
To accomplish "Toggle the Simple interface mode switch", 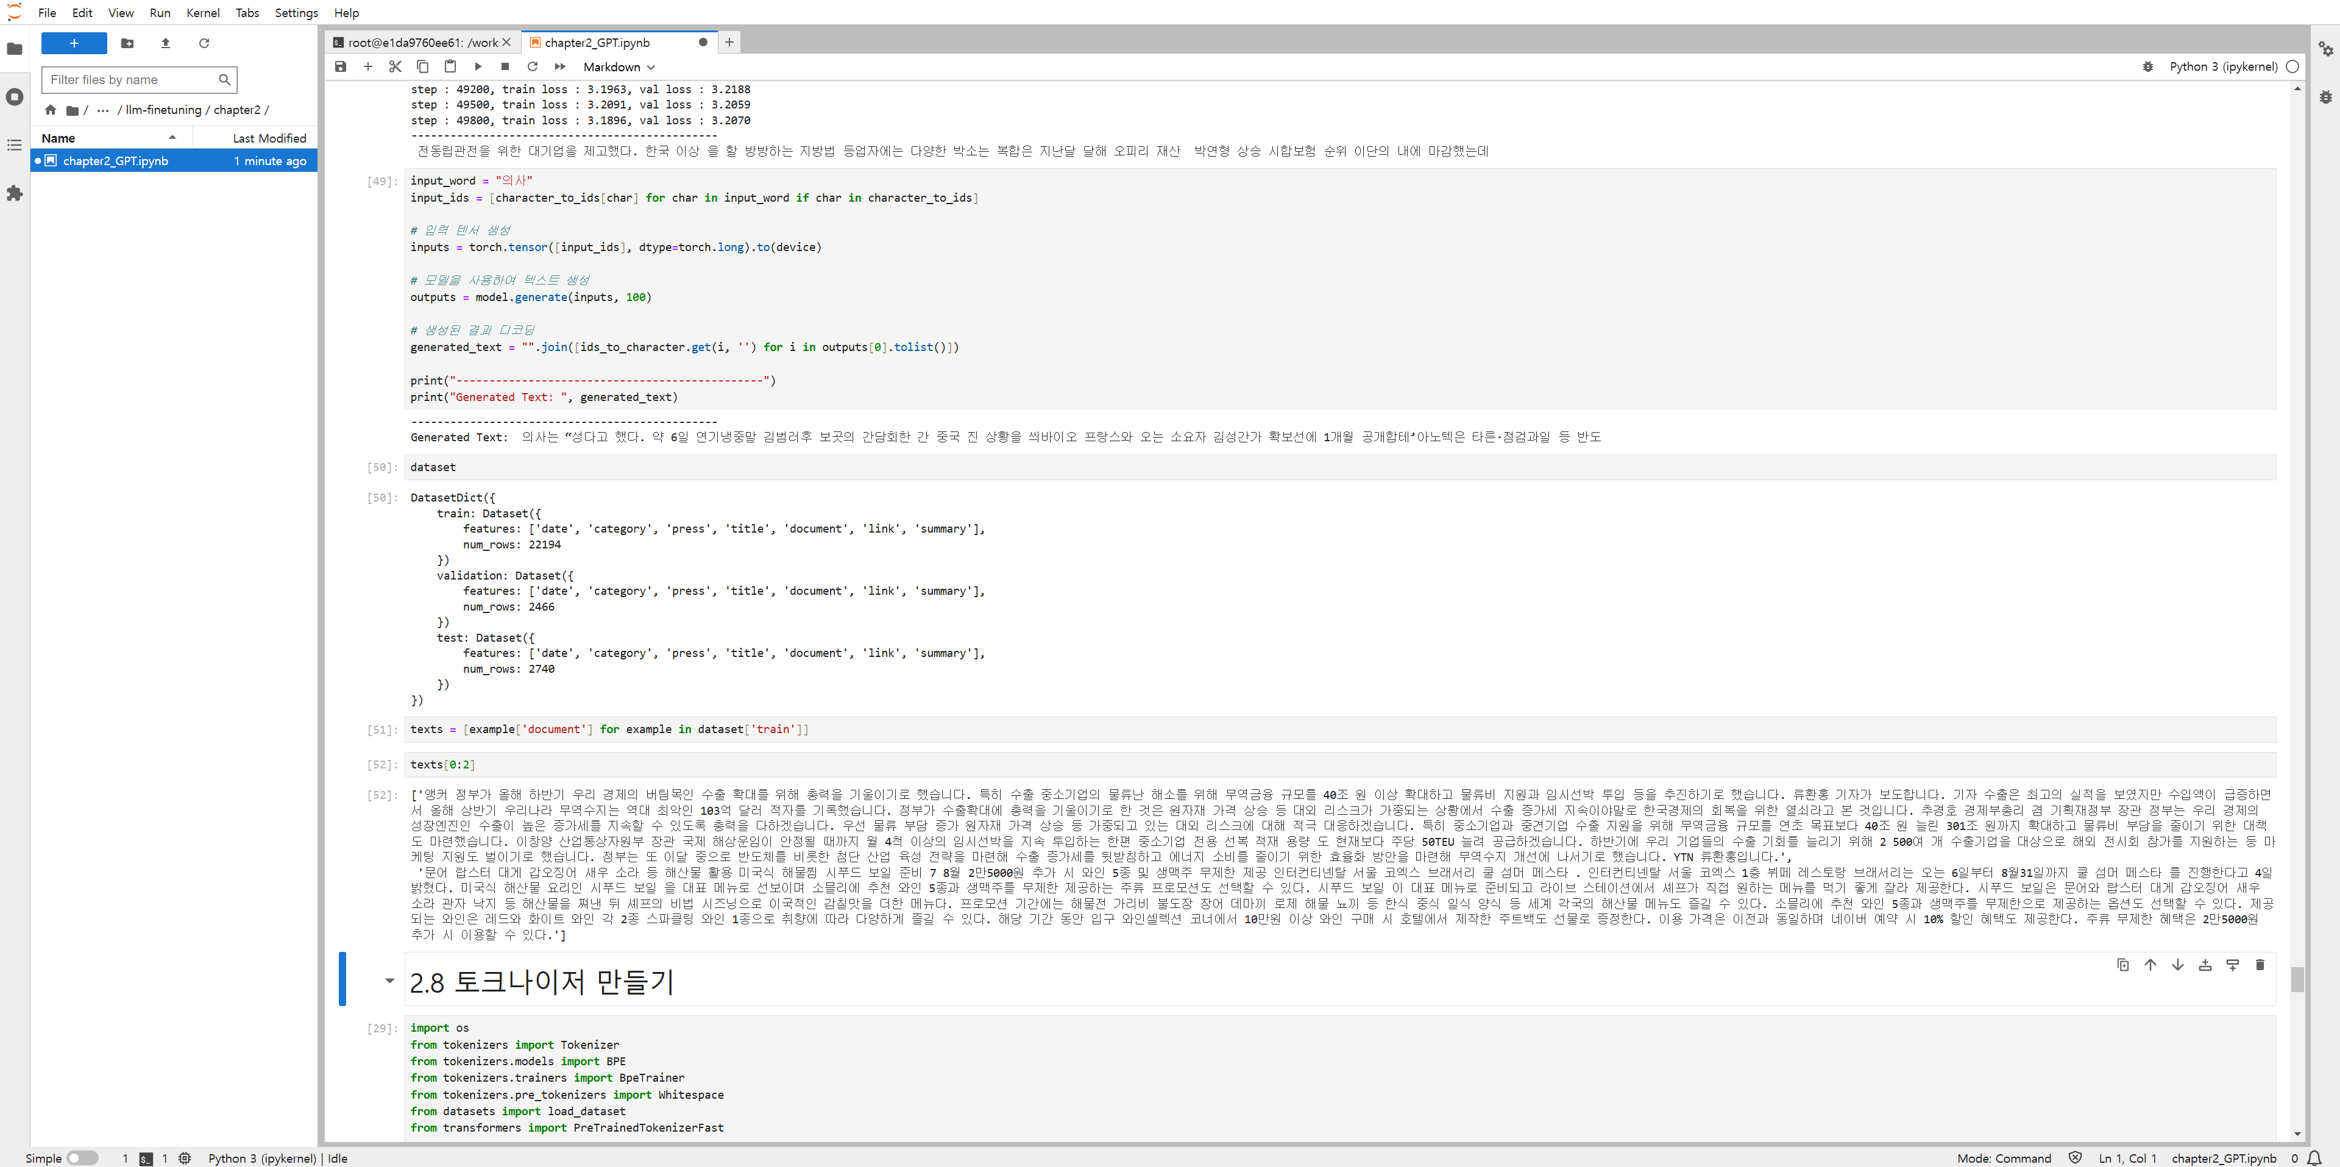I will [82, 1158].
